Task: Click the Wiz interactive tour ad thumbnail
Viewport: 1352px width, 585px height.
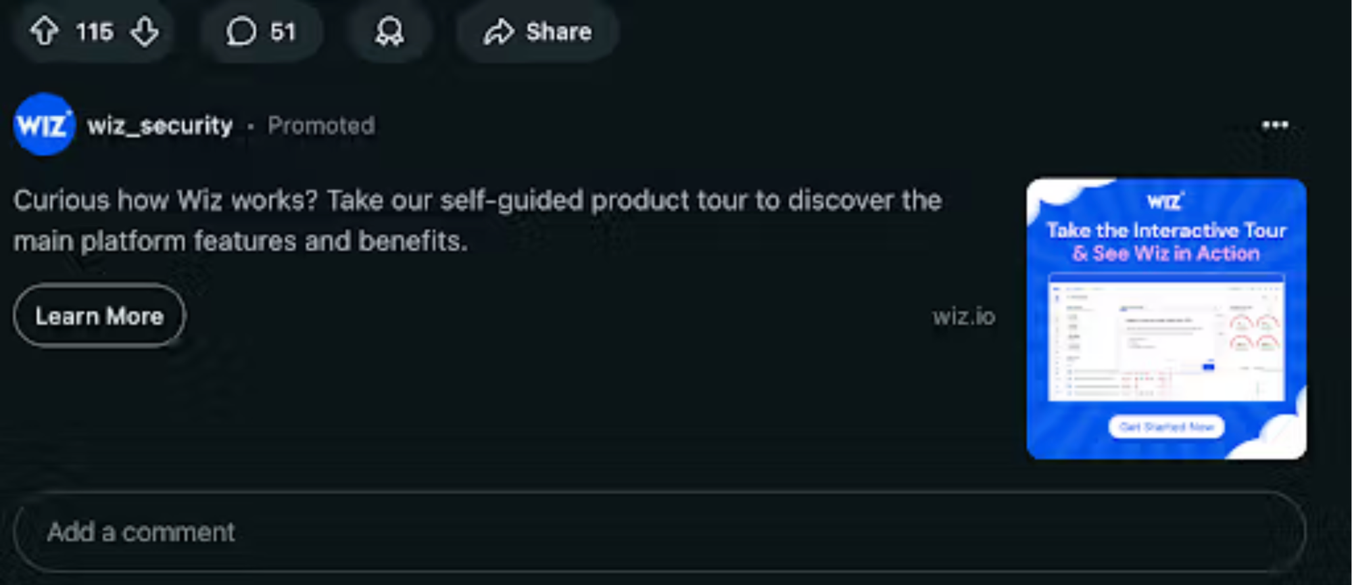Action: 1166,319
